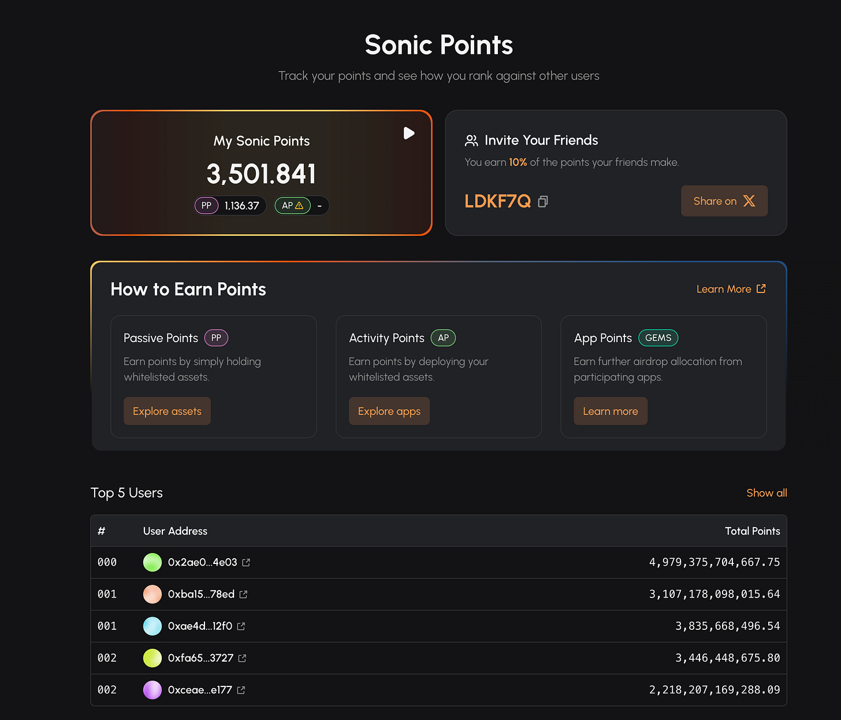Click the points value 3,446,448,675.80
Viewport: 841px width, 720px height.
point(728,658)
